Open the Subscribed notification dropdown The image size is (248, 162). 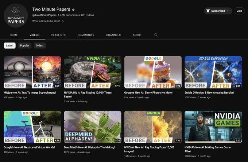pyautogui.click(x=228, y=11)
